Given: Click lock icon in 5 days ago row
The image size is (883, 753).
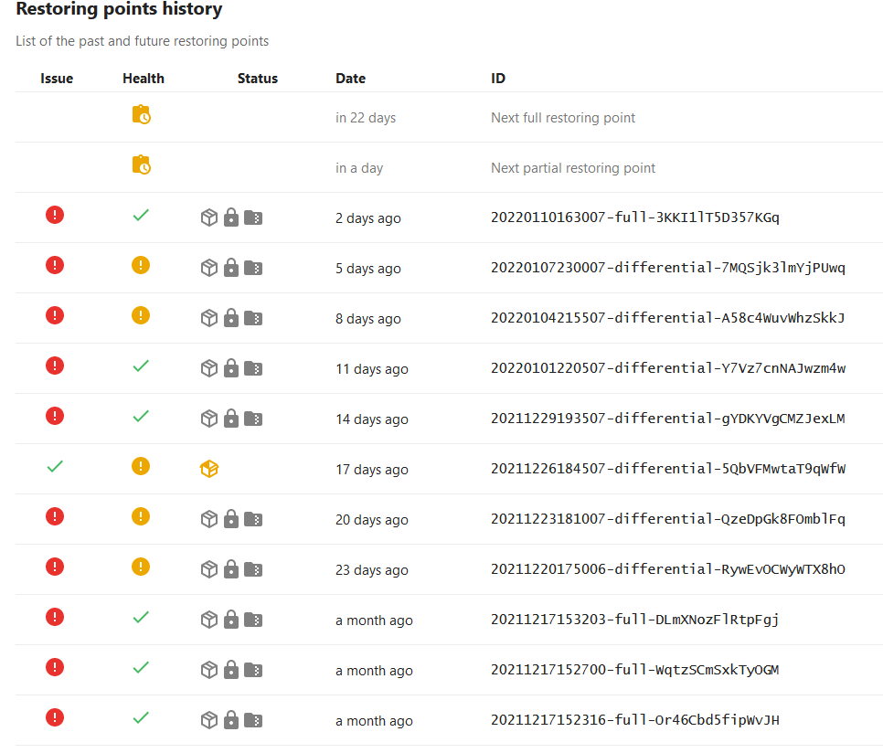Looking at the screenshot, I should [x=231, y=268].
